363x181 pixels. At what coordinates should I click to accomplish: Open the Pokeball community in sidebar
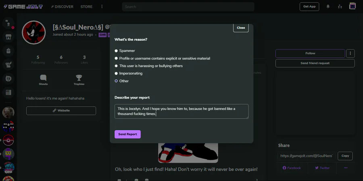pos(8,140)
